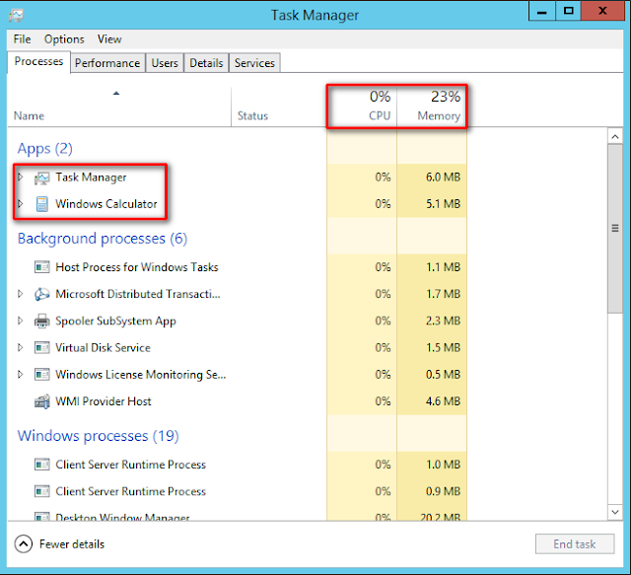Screen dimensions: 631x575
Task: Click the Fewer details arrow icon
Action: pos(24,544)
